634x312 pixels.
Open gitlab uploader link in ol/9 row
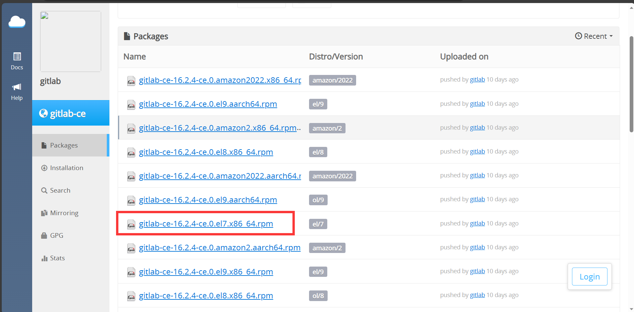coord(477,199)
